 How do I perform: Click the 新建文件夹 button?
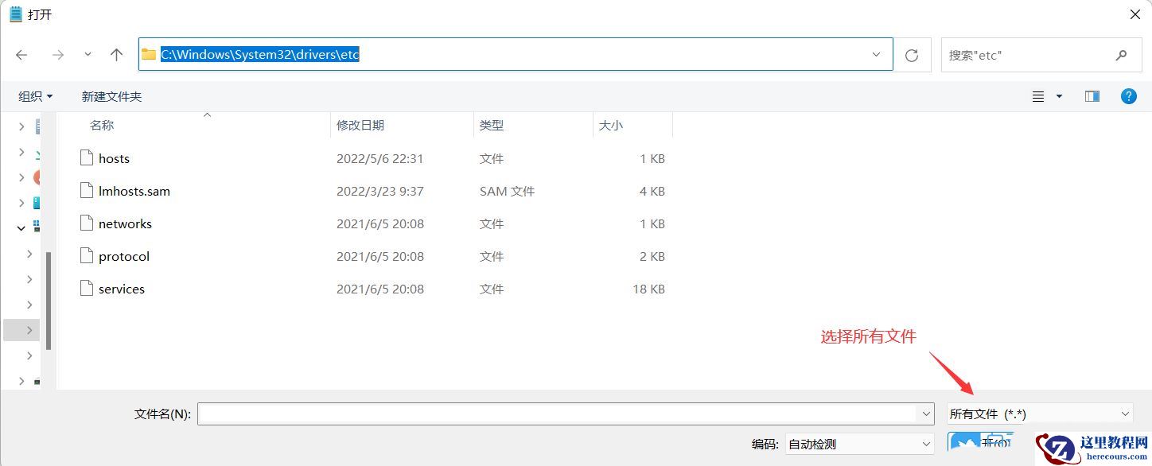click(111, 95)
